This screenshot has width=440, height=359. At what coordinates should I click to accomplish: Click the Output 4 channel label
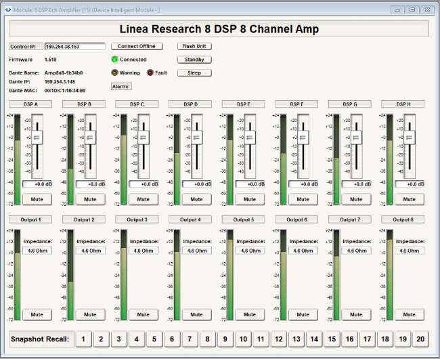(x=190, y=219)
